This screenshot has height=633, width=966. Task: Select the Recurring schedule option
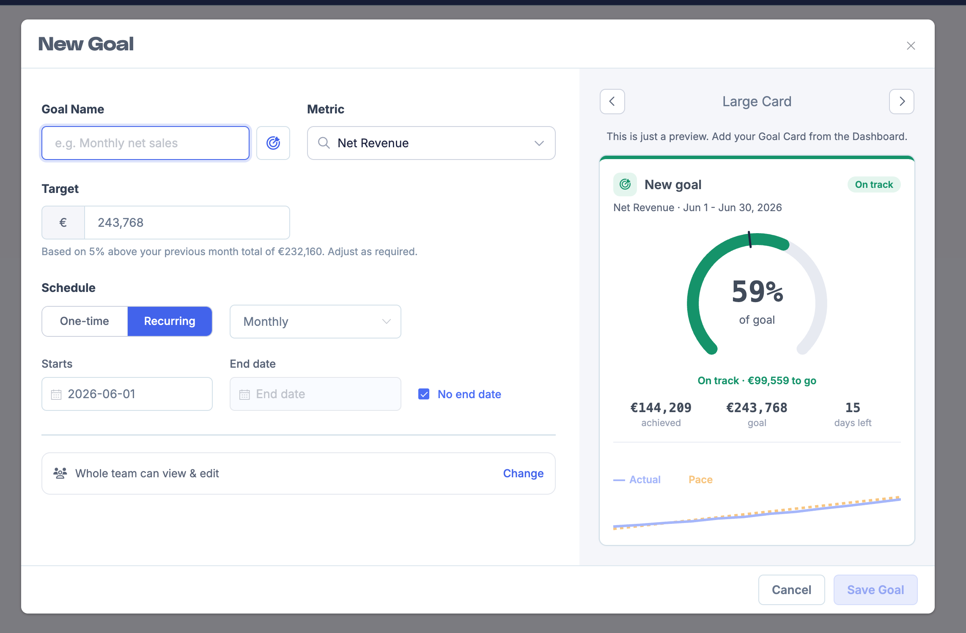tap(170, 321)
